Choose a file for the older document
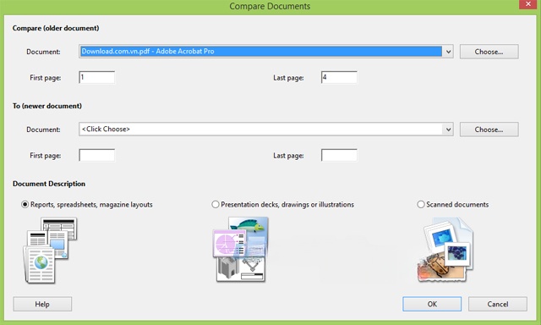The image size is (541, 325). 489,52
